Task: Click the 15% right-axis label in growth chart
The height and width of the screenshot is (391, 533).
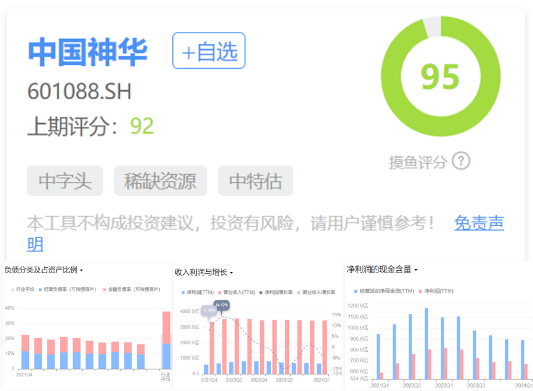Action: tap(336, 315)
